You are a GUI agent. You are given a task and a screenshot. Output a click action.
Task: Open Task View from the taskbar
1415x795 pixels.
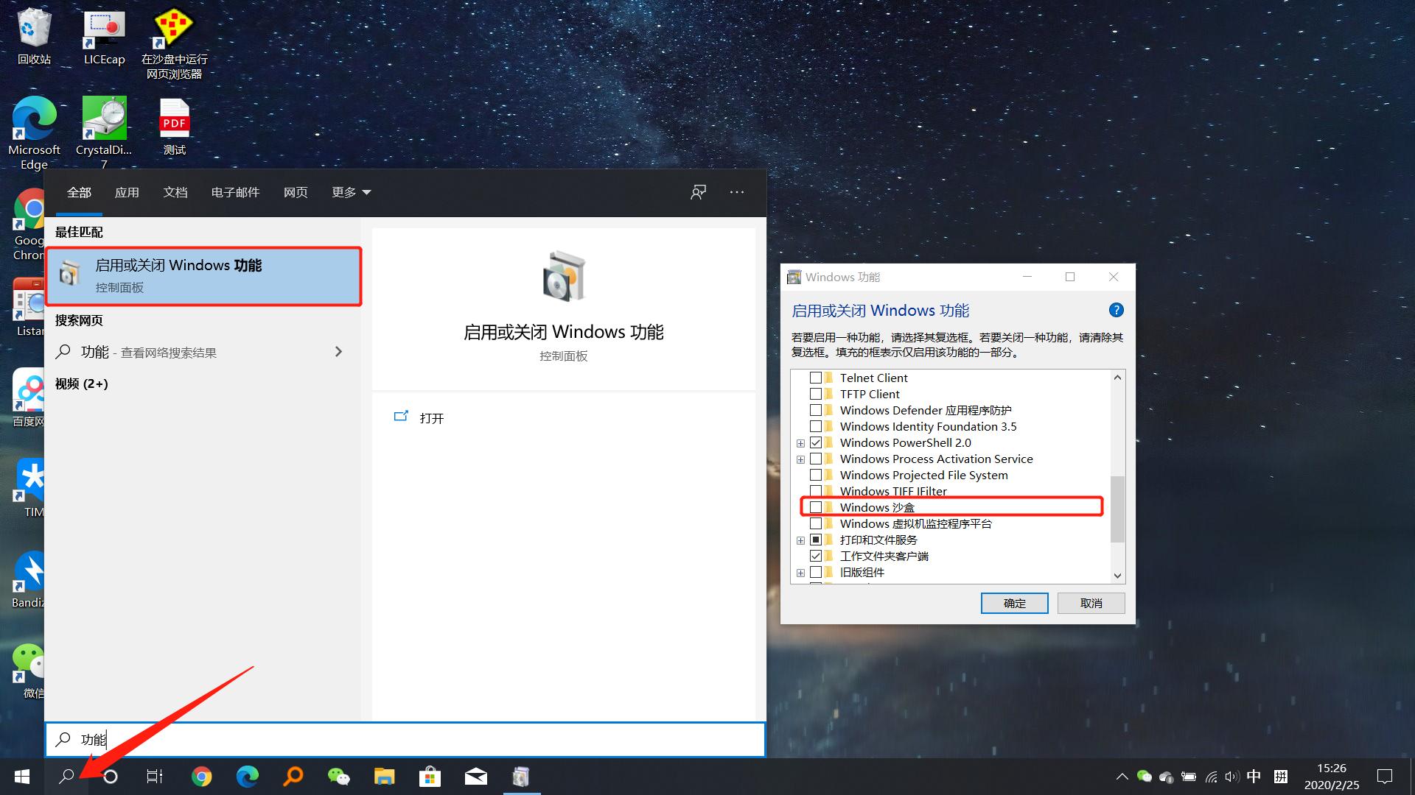pyautogui.click(x=154, y=776)
